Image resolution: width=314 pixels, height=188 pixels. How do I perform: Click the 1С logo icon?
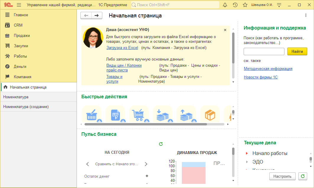tap(8, 5)
